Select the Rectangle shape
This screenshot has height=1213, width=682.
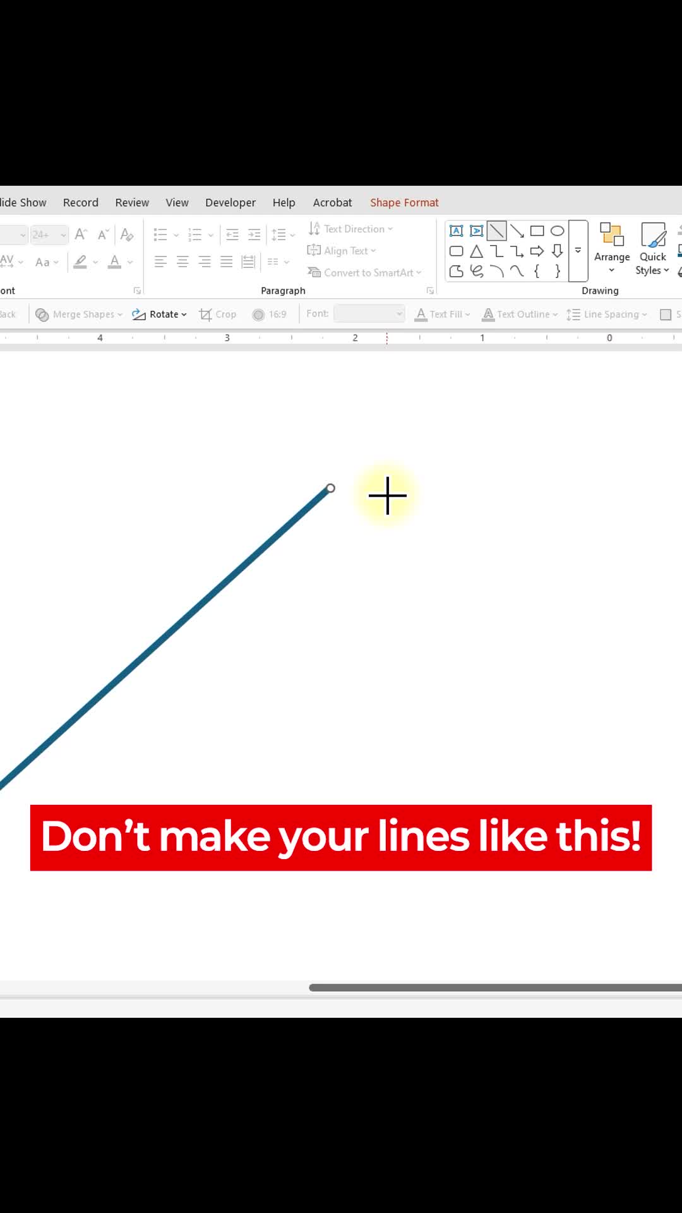(537, 231)
